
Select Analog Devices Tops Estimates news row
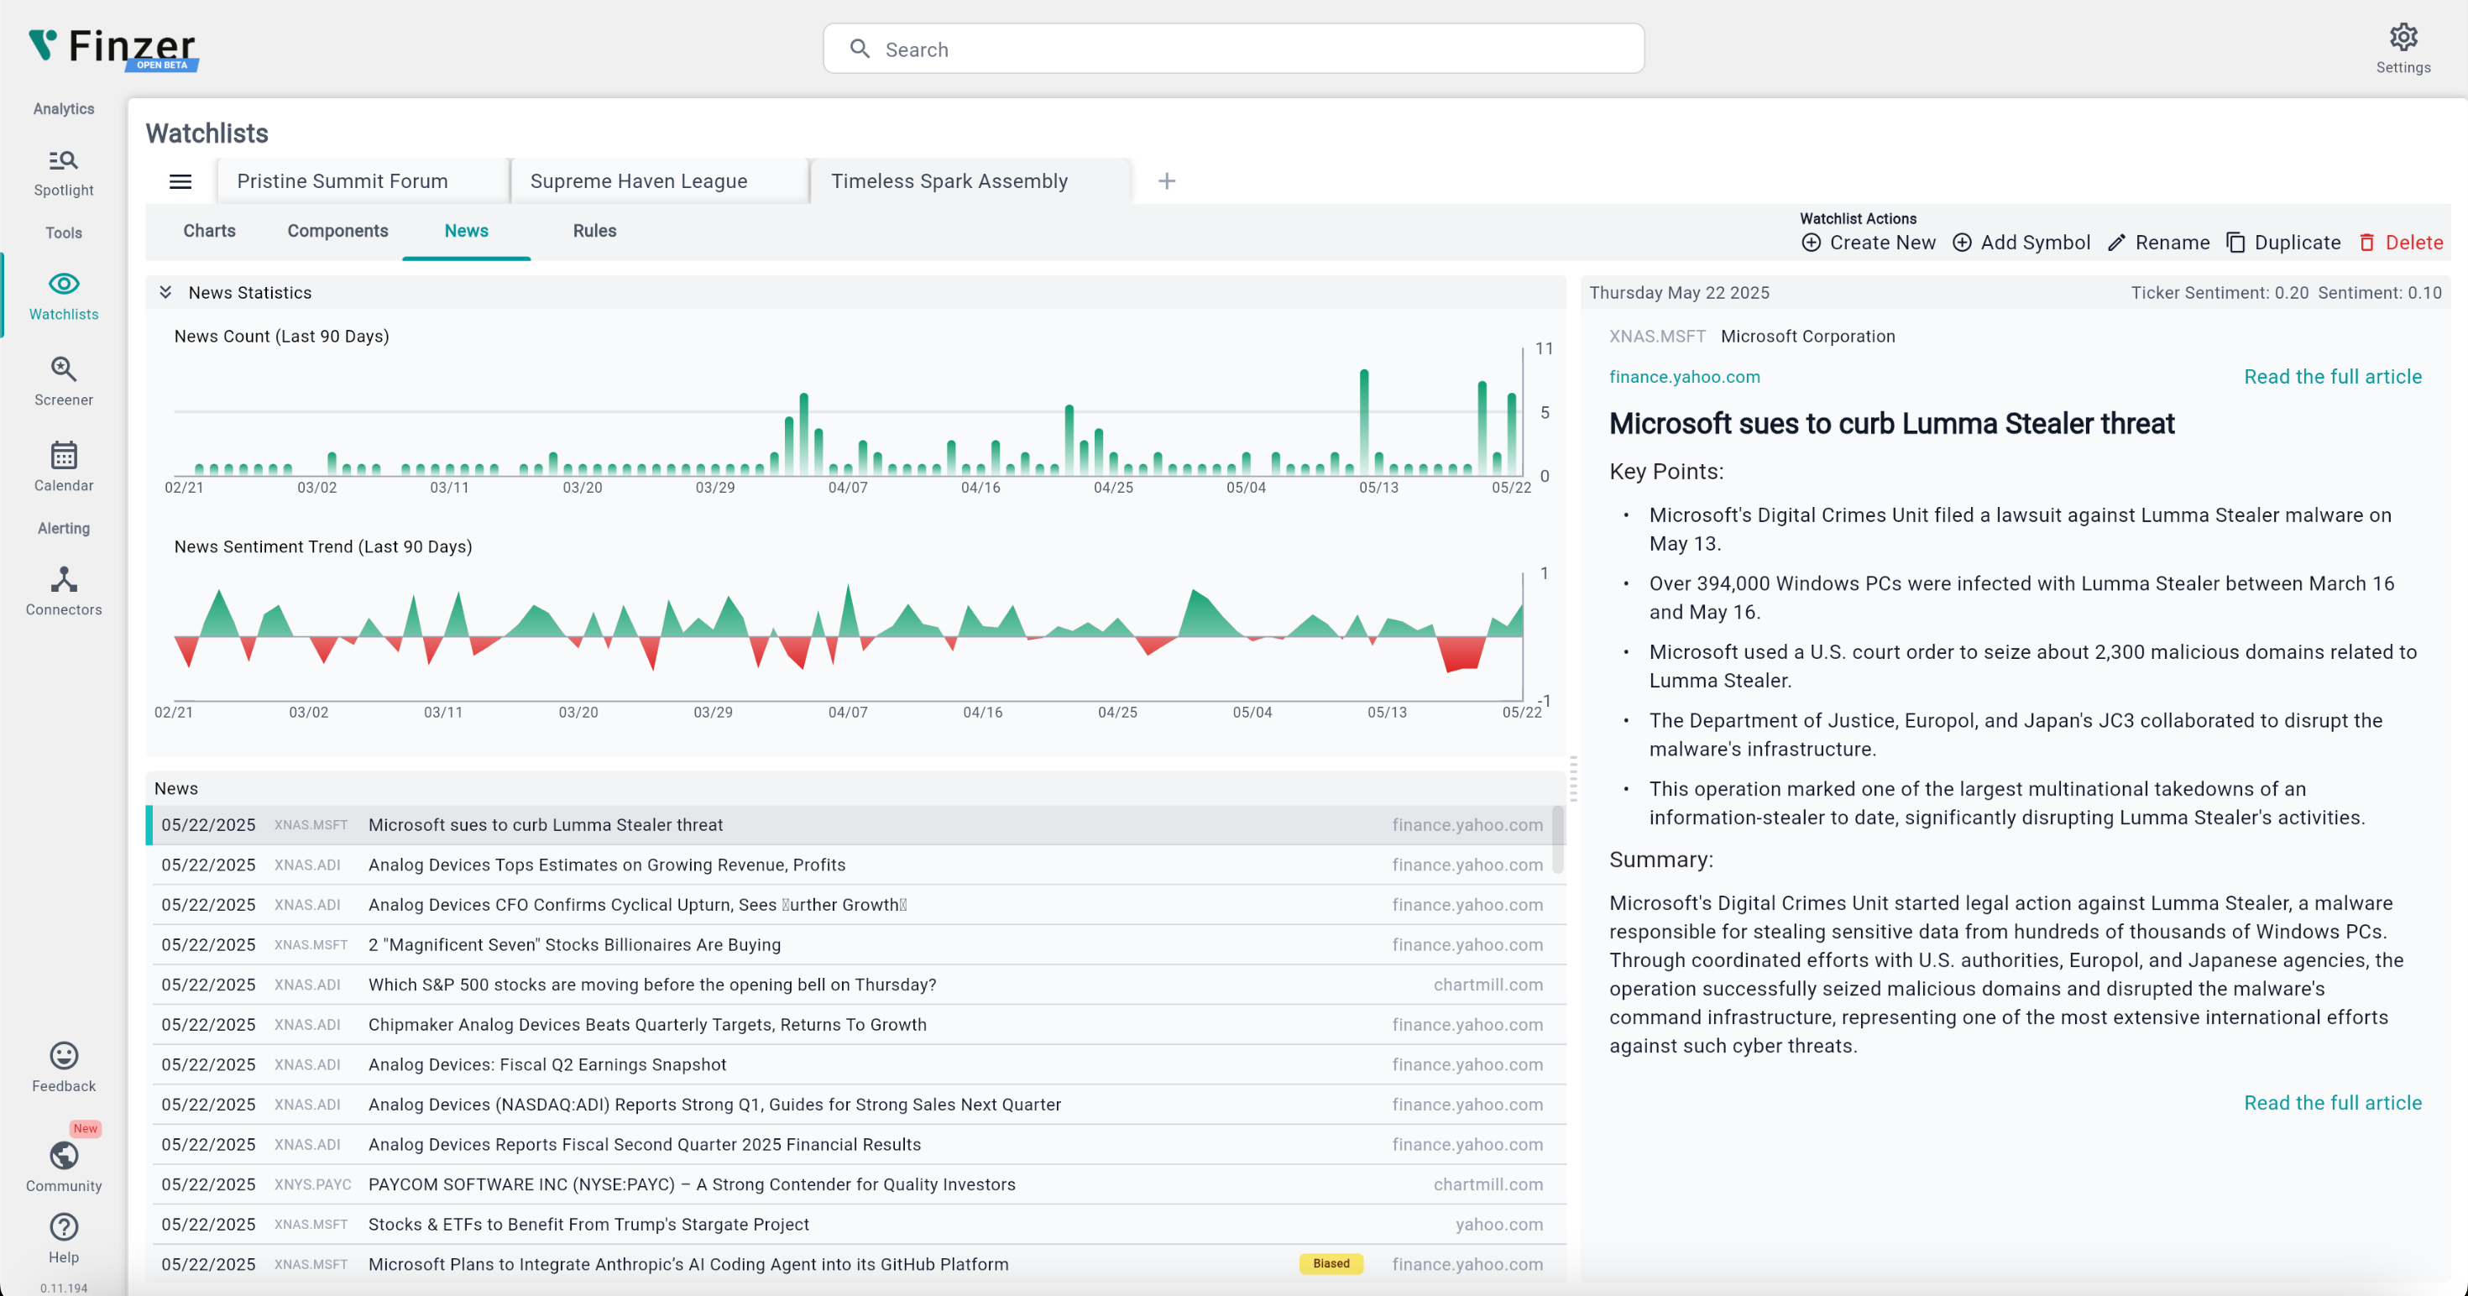tap(857, 865)
